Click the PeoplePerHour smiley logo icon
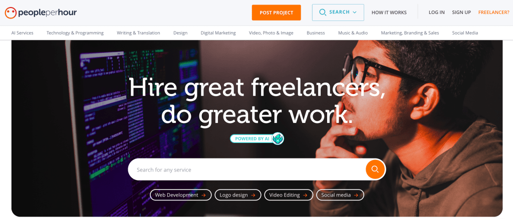This screenshot has width=513, height=219. [x=11, y=12]
